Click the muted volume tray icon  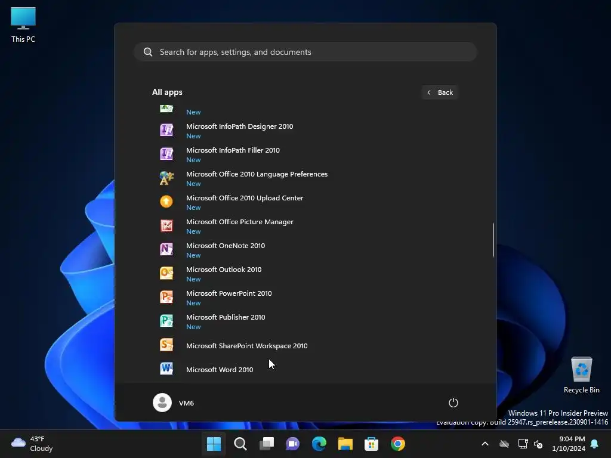(x=538, y=444)
